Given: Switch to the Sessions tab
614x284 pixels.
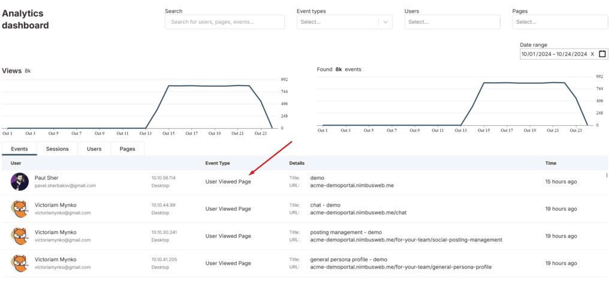Looking at the screenshot, I should [57, 149].
